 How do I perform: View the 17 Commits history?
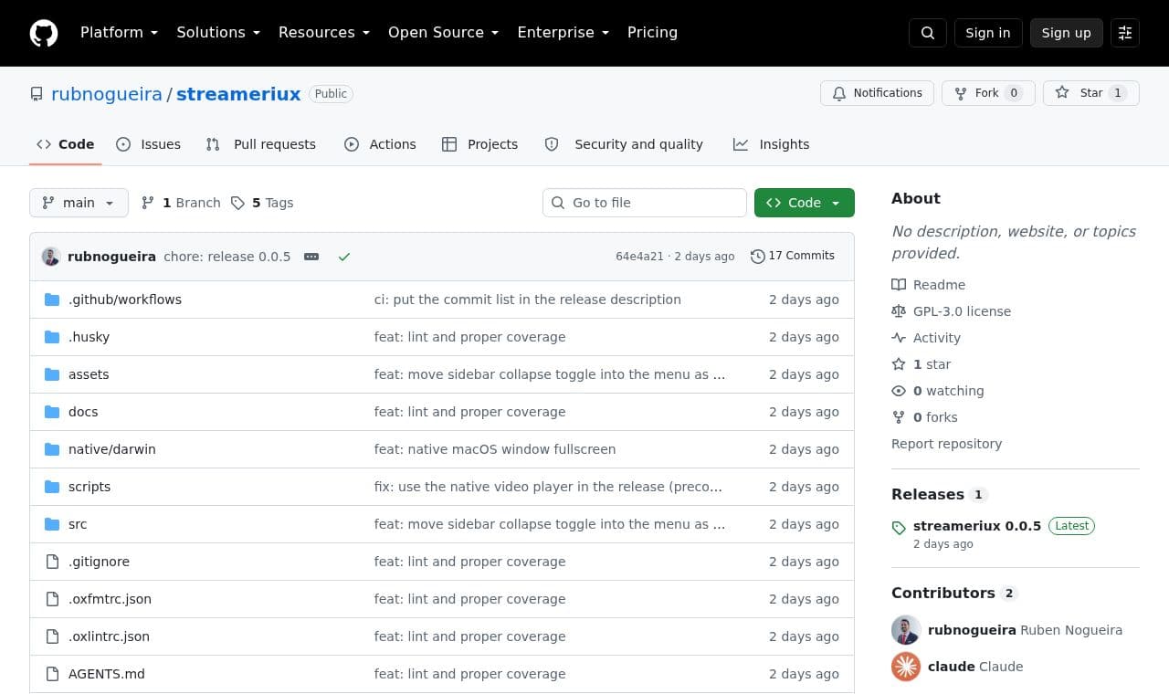793,257
